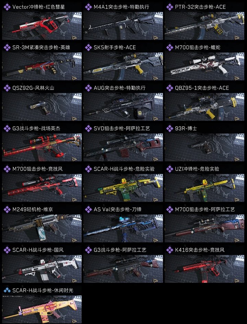Open the SR-3M紧凑突击步枪-英雄 skin preview

[x=42, y=66]
